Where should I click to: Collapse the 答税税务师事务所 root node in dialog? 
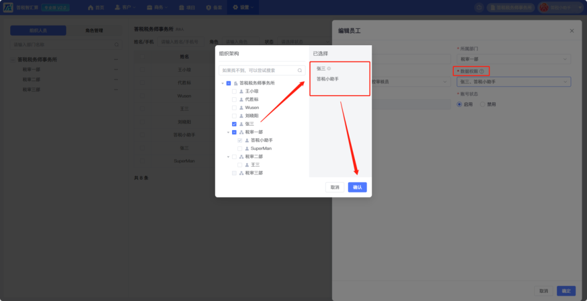[222, 83]
